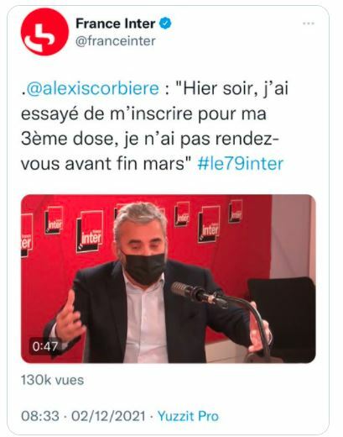Click the 0:47 video duration badge

pyautogui.click(x=44, y=346)
